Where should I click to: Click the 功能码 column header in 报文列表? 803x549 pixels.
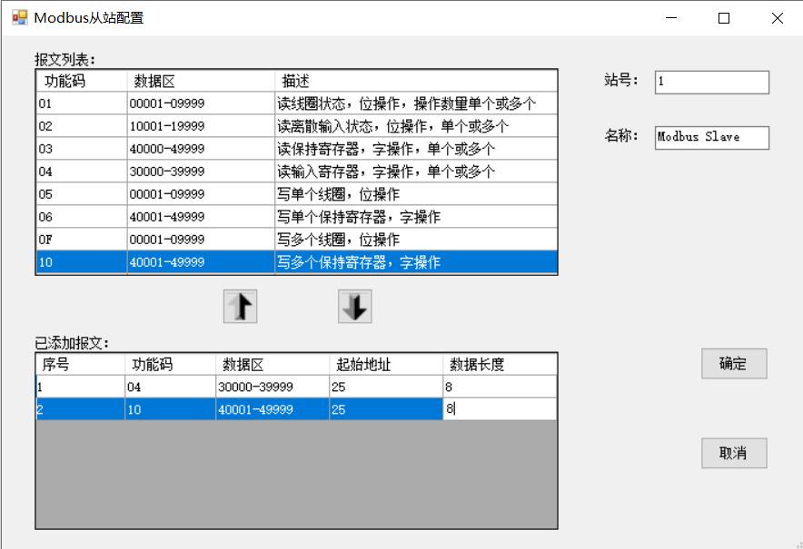coord(82,81)
